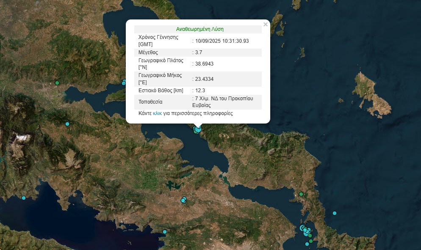Close the earthquake details popup
Image resolution: width=421 pixels, height=250 pixels.
coord(266,25)
